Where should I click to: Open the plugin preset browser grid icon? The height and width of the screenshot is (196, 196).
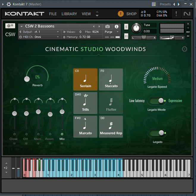coord(154,4)
